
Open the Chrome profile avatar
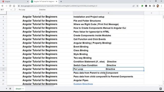coord(158,6)
